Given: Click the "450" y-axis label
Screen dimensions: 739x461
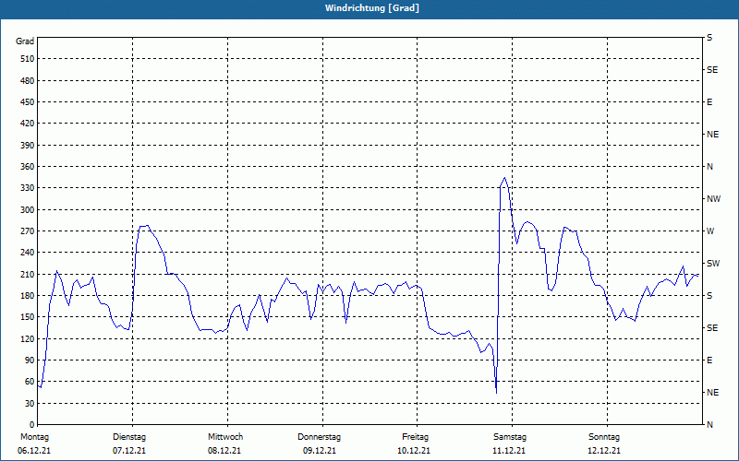Looking at the screenshot, I should 28,102.
